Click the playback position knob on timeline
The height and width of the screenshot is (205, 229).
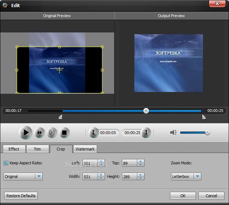pos(146,111)
